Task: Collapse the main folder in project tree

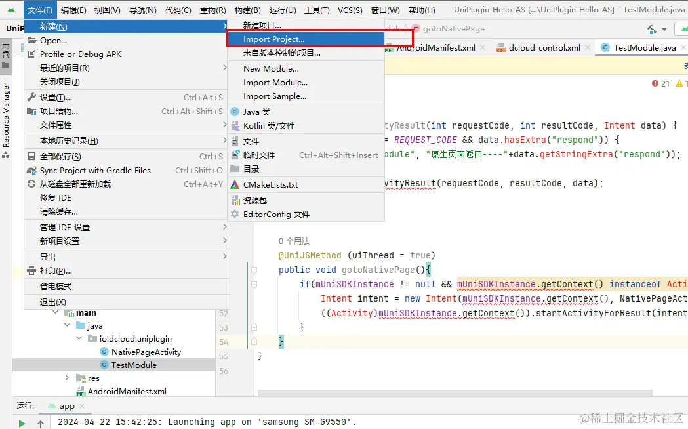Action: [x=55, y=312]
